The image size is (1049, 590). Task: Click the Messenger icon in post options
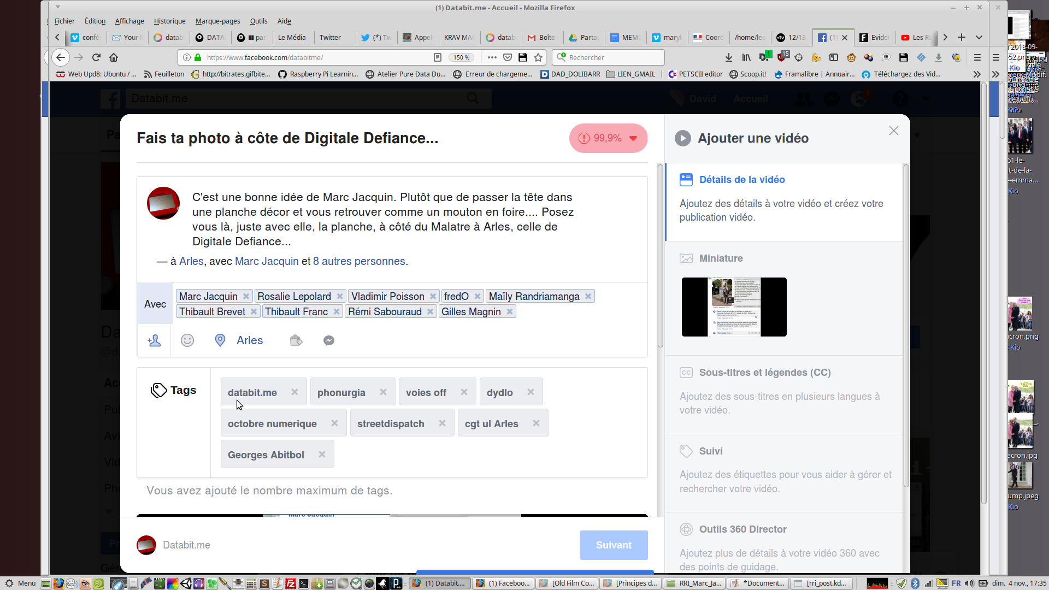coord(329,341)
